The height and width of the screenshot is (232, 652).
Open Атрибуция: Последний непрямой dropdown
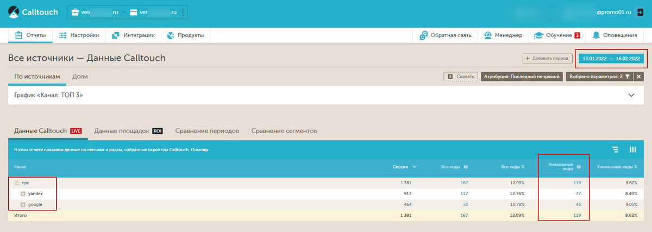click(522, 76)
